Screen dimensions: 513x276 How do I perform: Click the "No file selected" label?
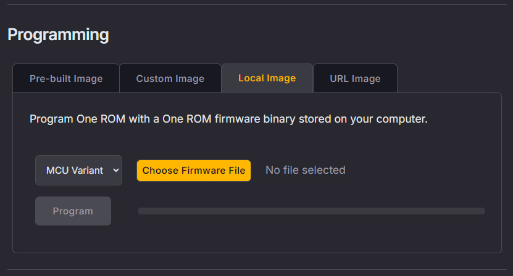305,170
